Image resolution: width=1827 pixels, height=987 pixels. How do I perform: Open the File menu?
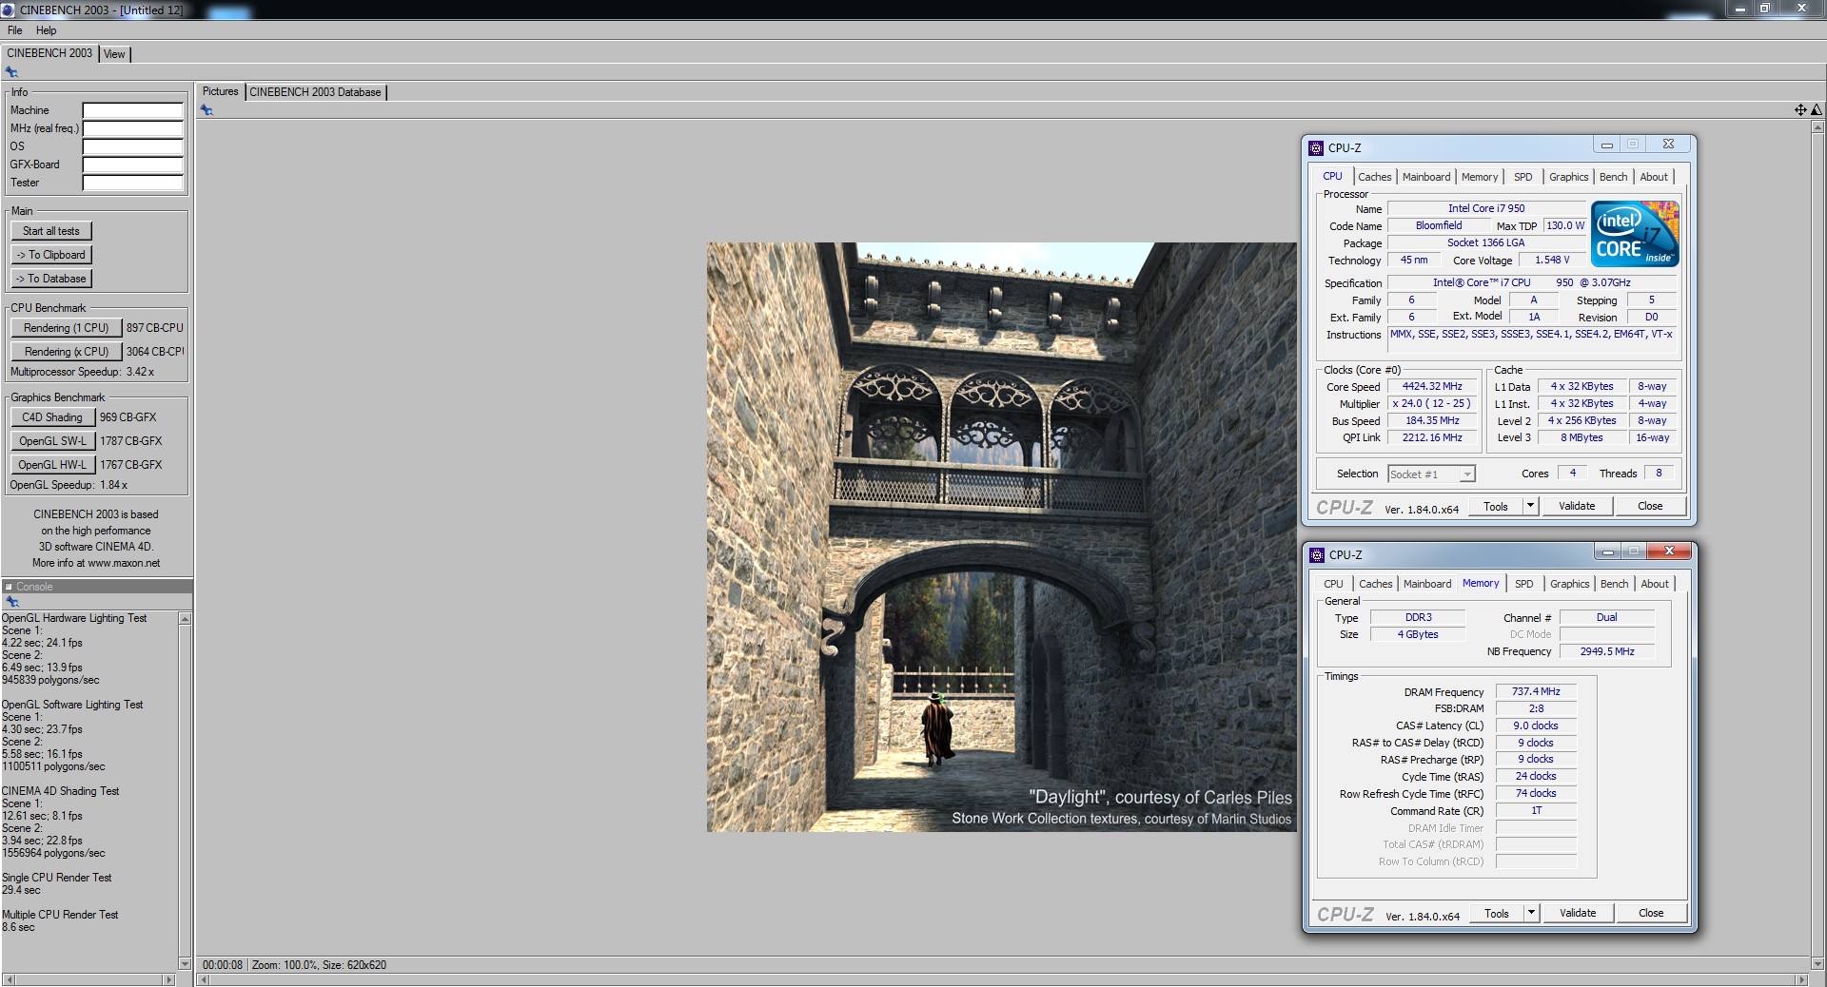coord(15,30)
